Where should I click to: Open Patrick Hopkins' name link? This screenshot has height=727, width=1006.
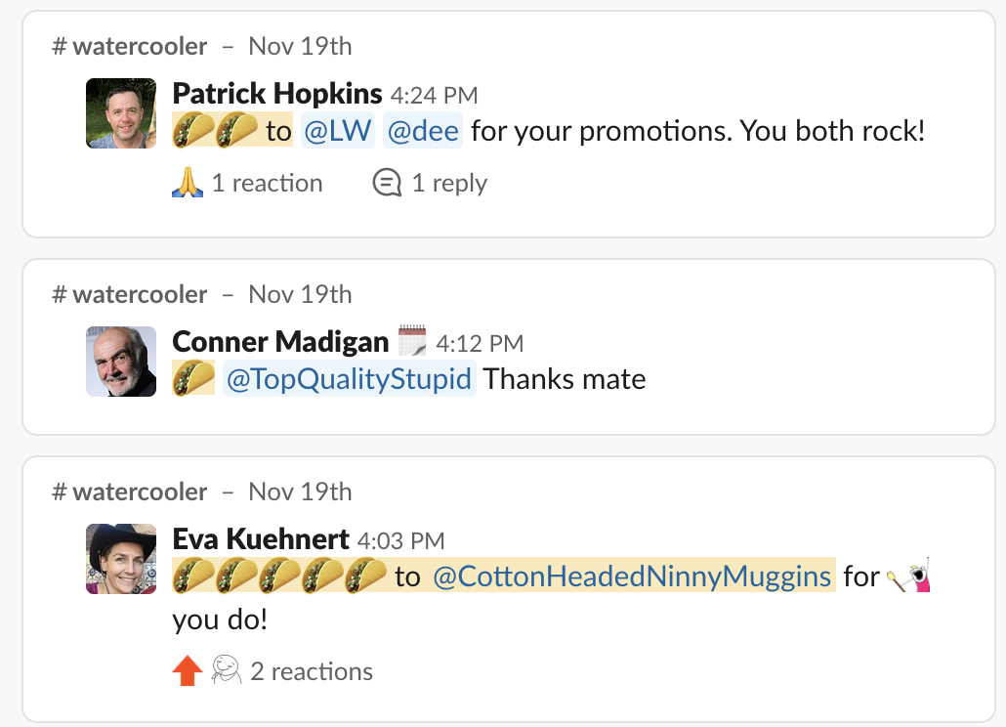[277, 94]
